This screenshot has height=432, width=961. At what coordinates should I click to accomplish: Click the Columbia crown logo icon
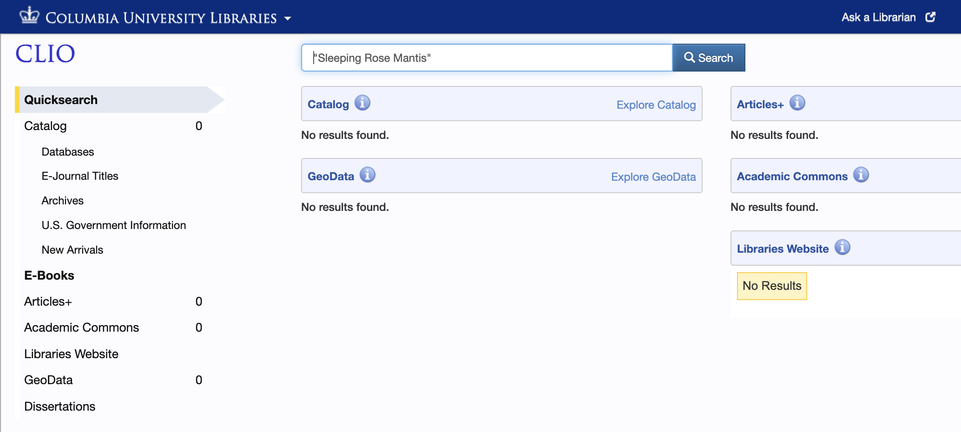(x=29, y=15)
